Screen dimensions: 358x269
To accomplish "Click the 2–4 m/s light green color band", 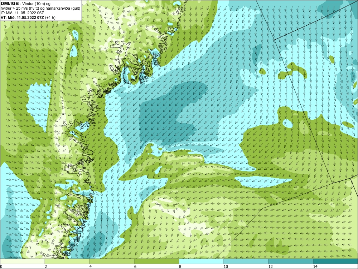I will click(x=67, y=261).
